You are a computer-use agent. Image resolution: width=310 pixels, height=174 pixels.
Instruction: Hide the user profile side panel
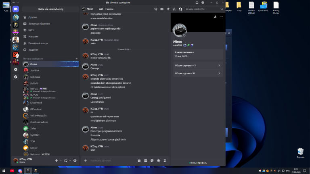[x=180, y=9]
